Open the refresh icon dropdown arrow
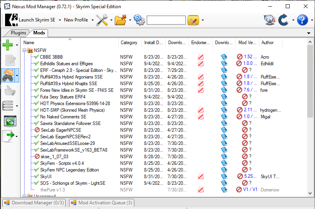Viewport: 315px width, 209px height. point(293,20)
